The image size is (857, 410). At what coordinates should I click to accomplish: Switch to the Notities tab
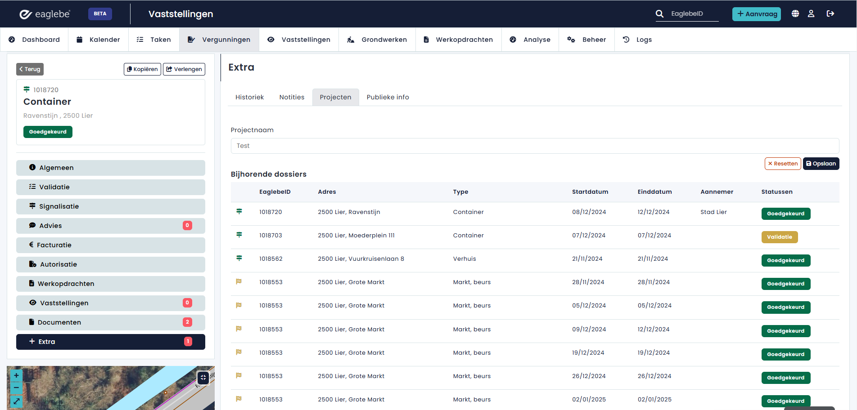point(292,97)
